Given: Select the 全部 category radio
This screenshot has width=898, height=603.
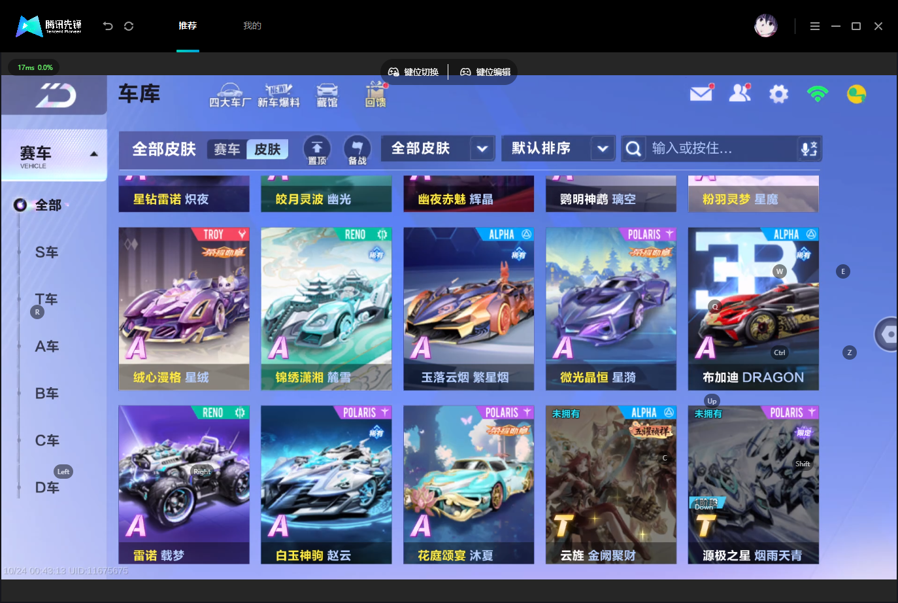Looking at the screenshot, I should point(20,205).
